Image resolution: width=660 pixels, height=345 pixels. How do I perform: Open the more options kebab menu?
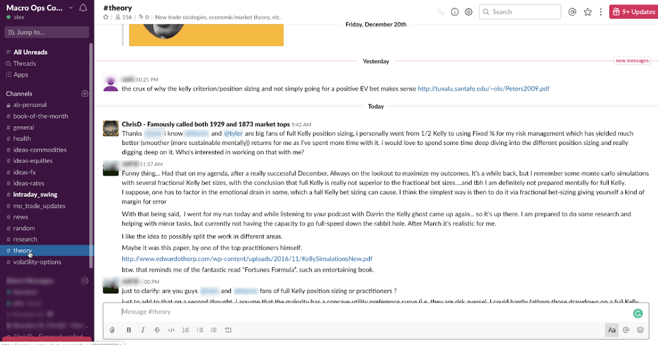click(601, 12)
